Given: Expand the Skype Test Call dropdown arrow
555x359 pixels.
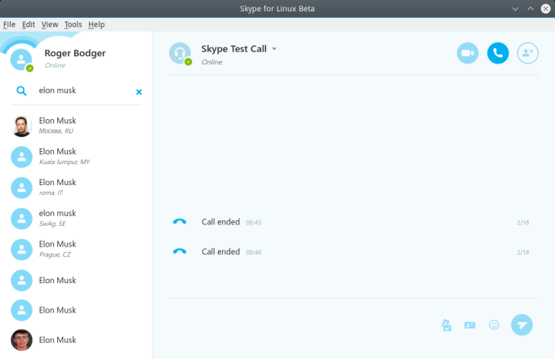Looking at the screenshot, I should 274,49.
